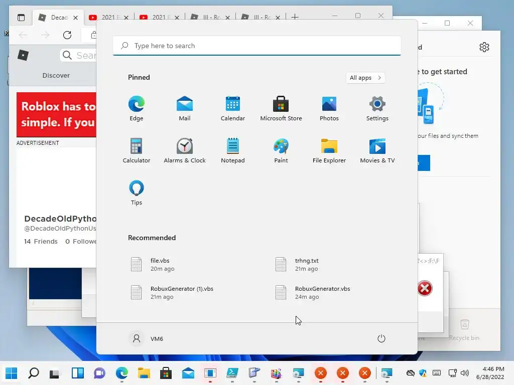Launch the Calculator app
The image size is (514, 385).
(x=137, y=150)
